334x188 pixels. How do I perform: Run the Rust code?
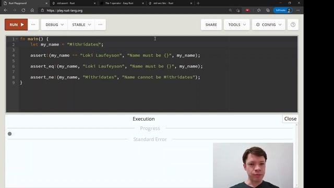click(16, 25)
